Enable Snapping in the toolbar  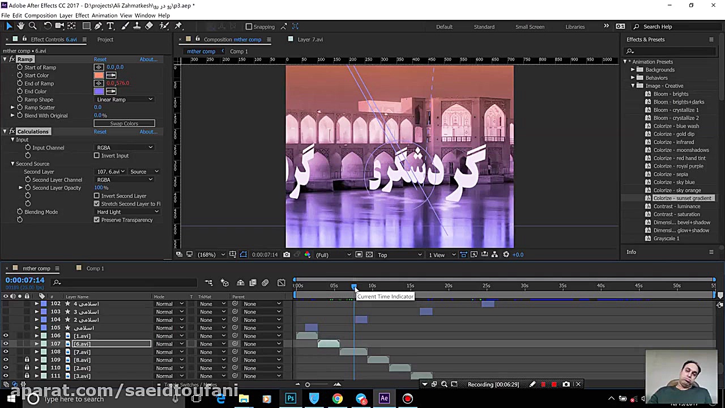[x=249, y=26]
